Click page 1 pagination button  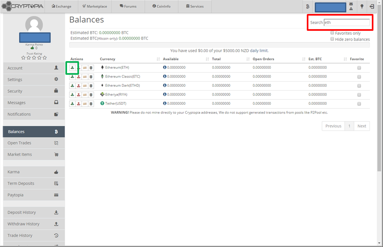click(x=349, y=126)
